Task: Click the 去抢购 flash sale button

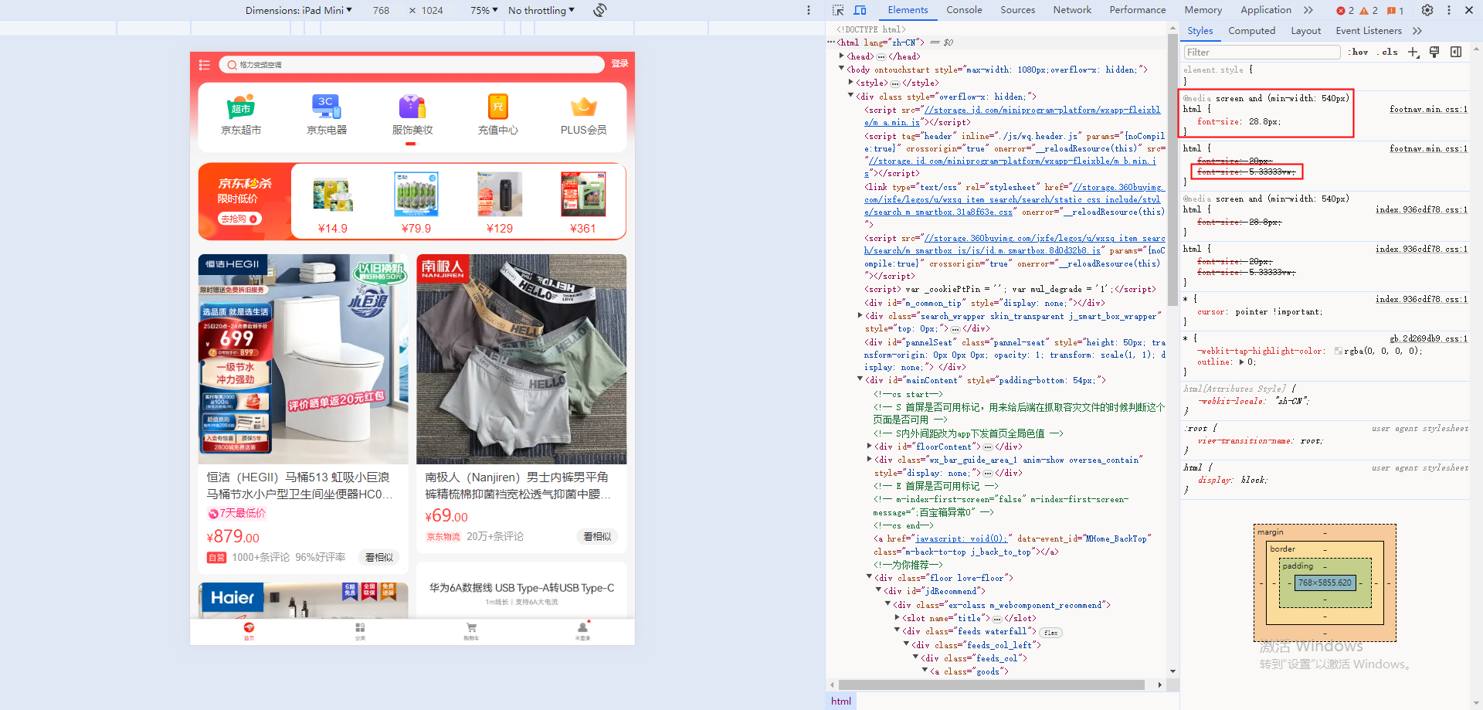Action: (x=239, y=219)
